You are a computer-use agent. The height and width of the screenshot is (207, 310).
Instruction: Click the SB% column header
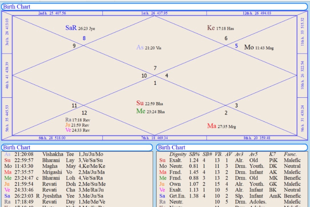pos(194,154)
